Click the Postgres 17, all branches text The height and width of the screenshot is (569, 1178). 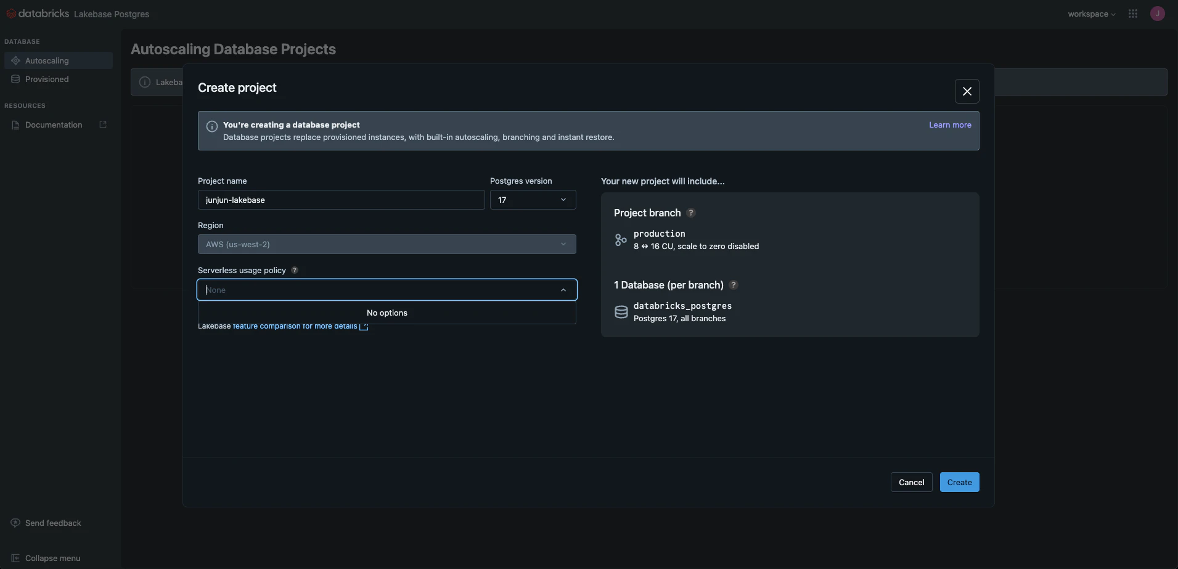pos(679,318)
